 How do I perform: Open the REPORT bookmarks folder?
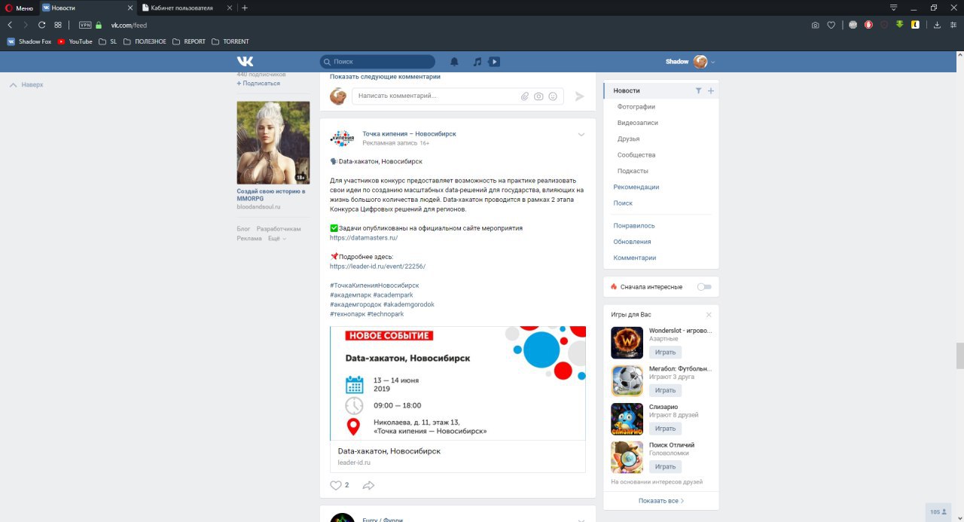point(189,41)
